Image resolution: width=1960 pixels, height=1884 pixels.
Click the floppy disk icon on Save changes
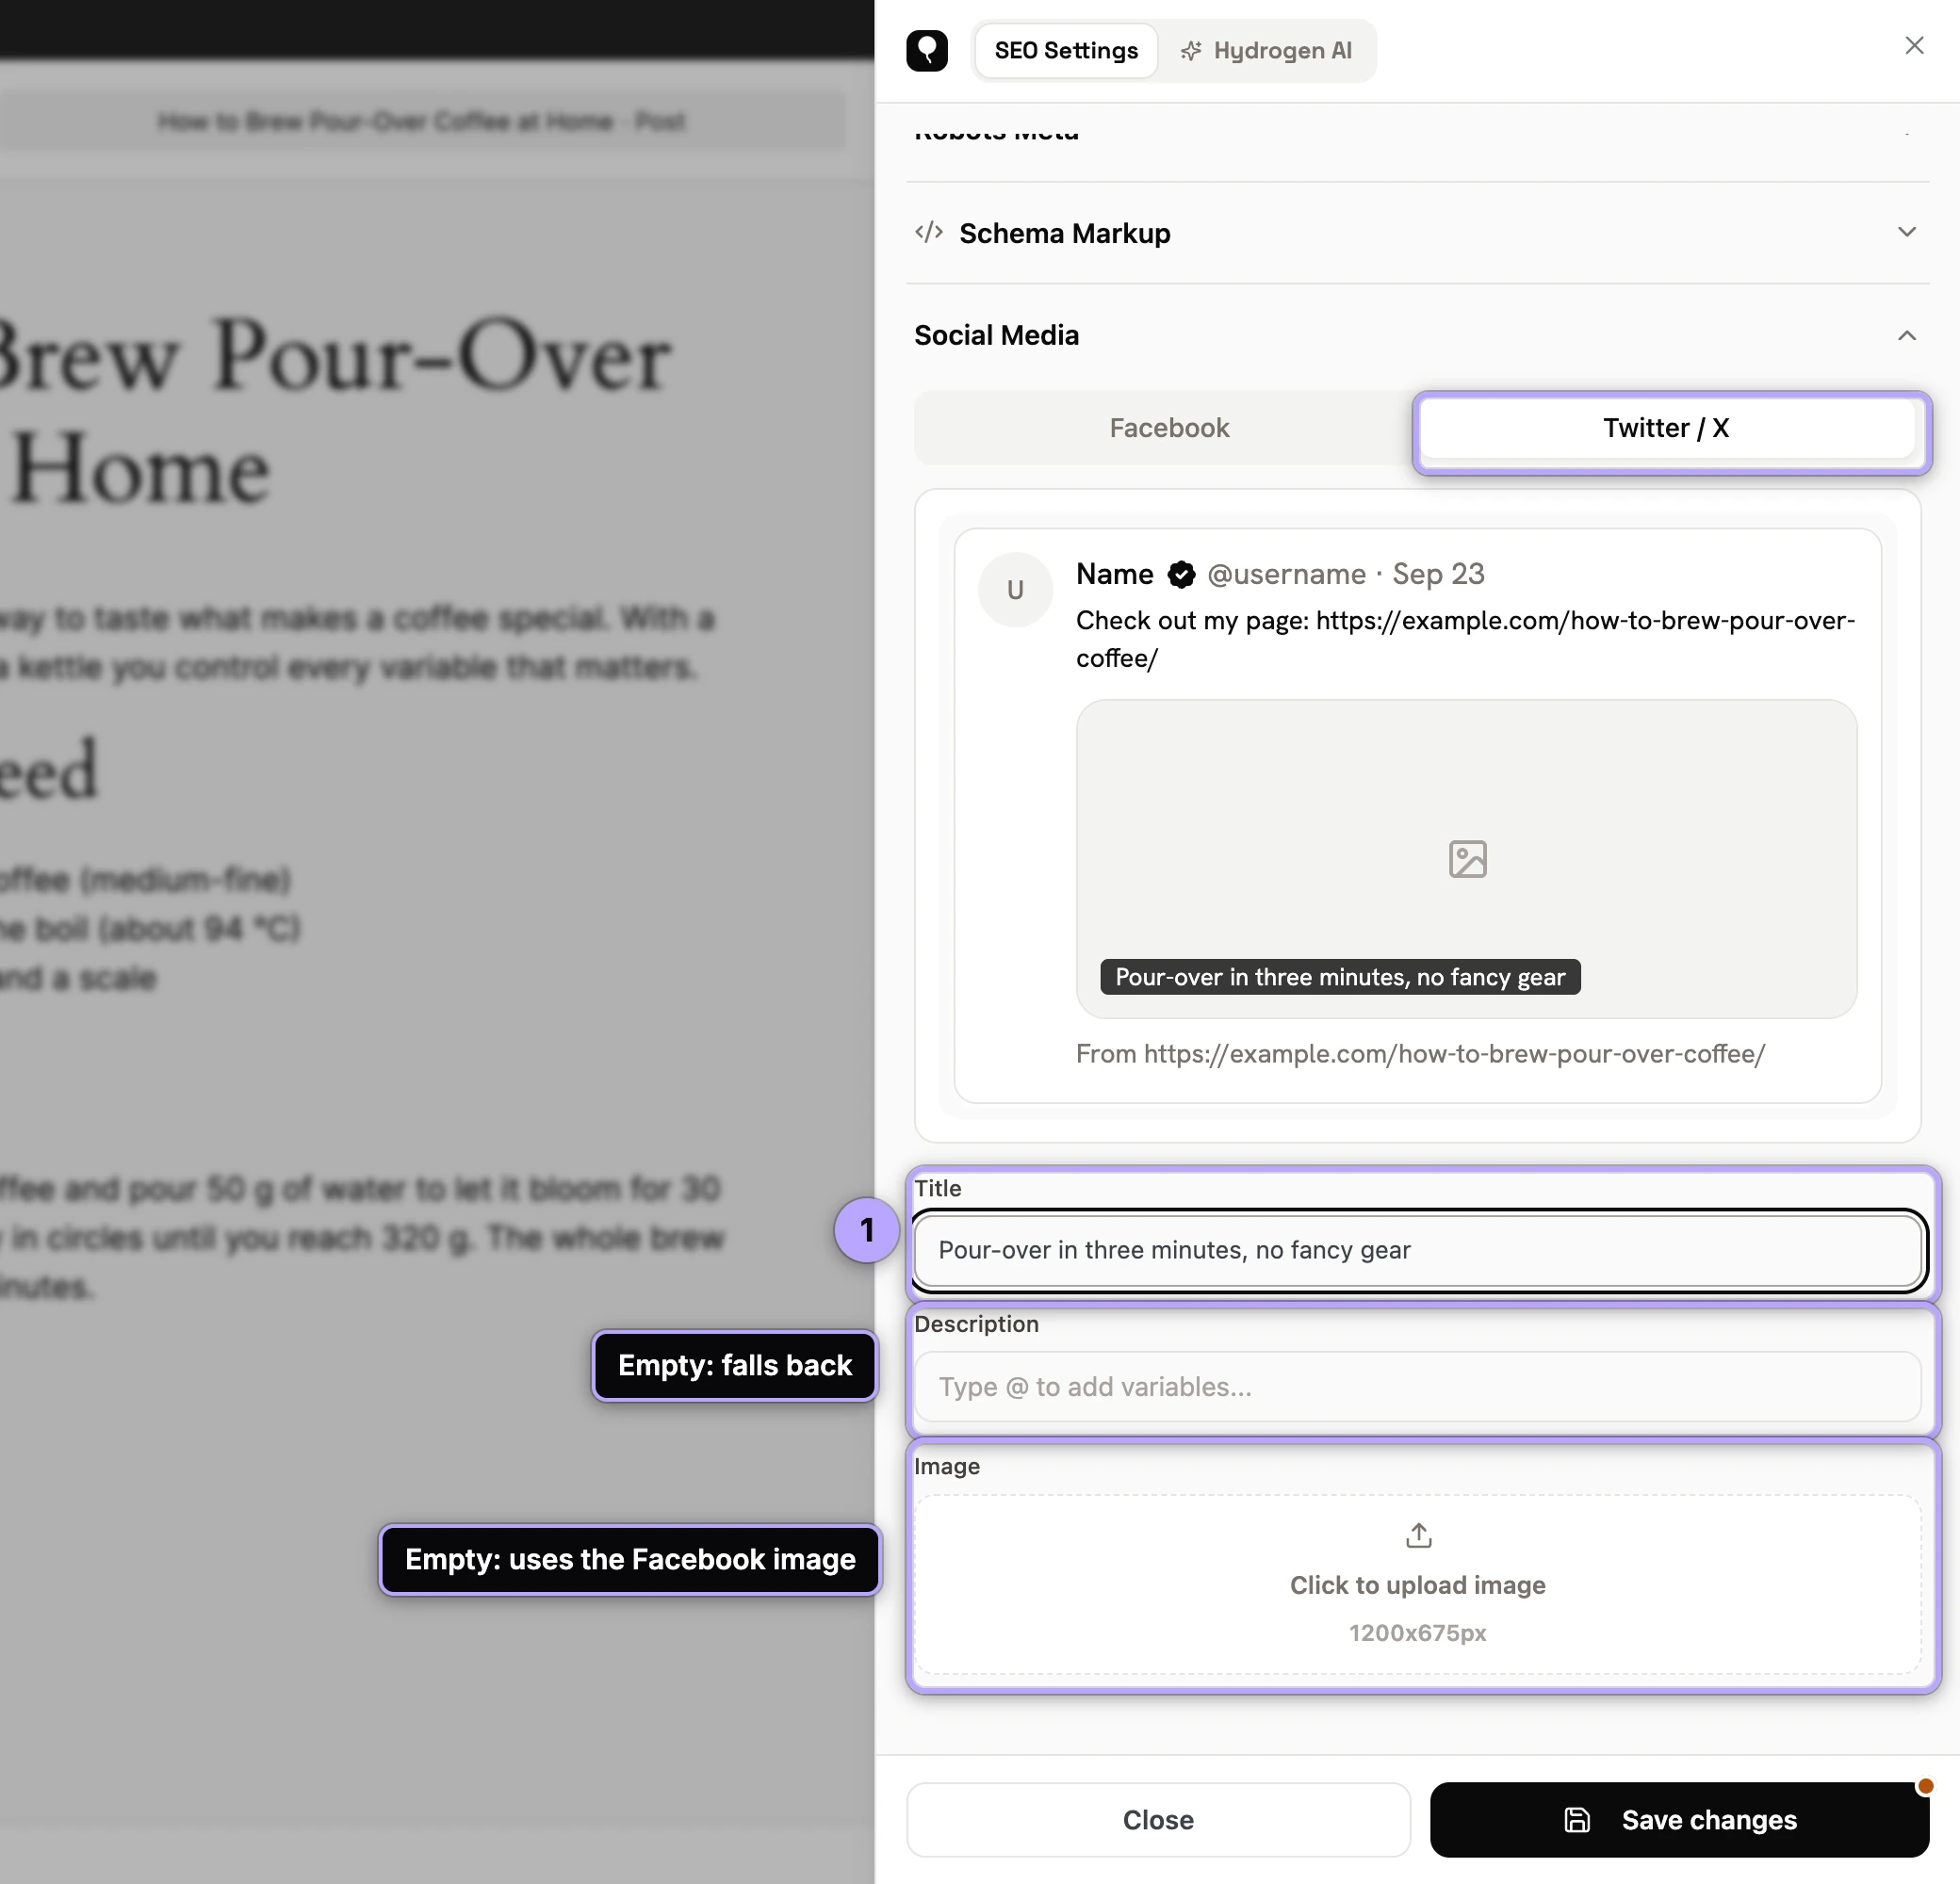pyautogui.click(x=1577, y=1820)
